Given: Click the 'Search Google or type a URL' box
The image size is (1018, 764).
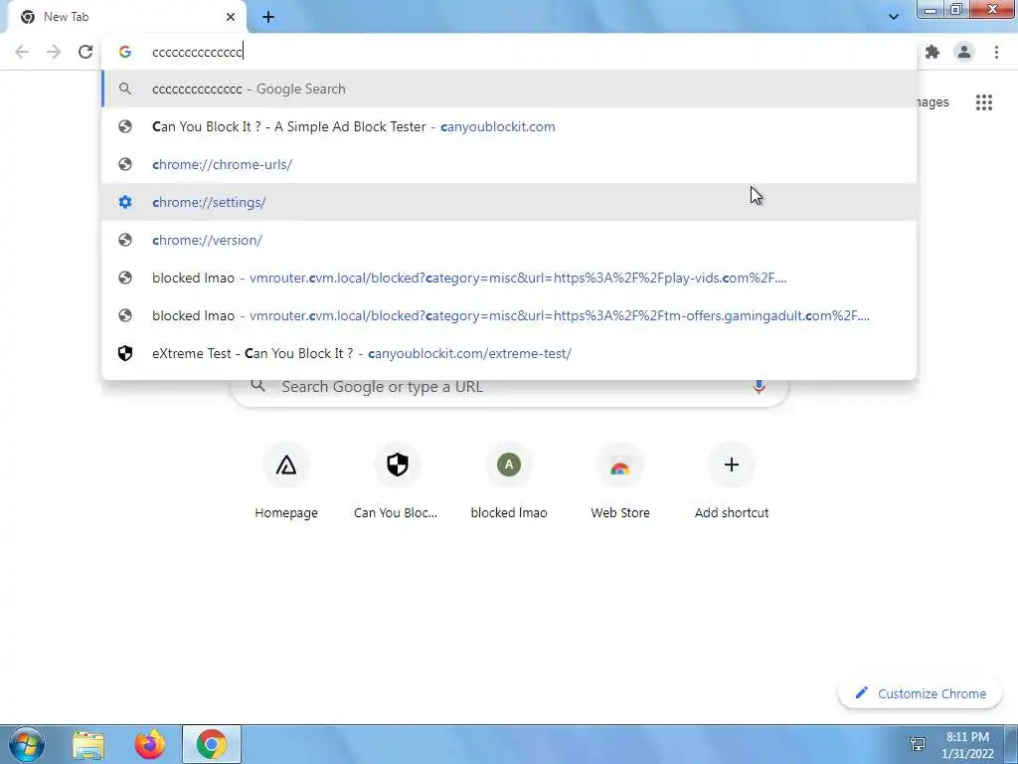Looking at the screenshot, I should coord(510,387).
